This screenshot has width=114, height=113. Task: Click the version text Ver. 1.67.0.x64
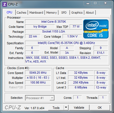34,108
